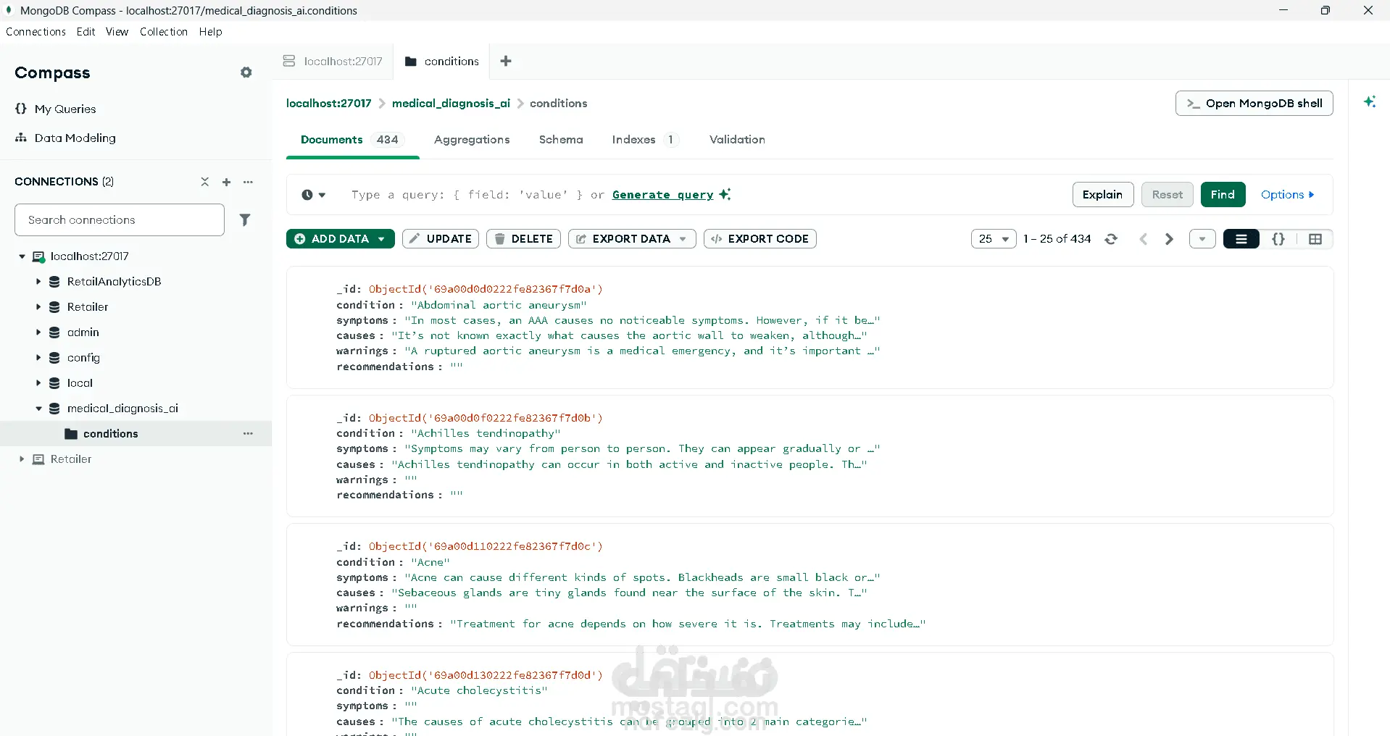
Task: Click the Generate query link
Action: click(x=662, y=195)
